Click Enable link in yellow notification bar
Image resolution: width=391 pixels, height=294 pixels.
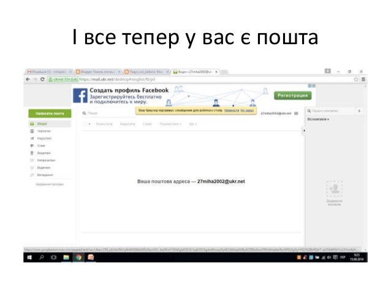point(232,110)
